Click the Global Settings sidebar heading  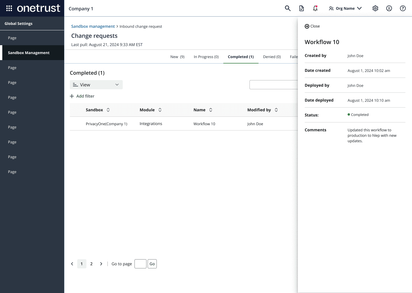(x=19, y=23)
